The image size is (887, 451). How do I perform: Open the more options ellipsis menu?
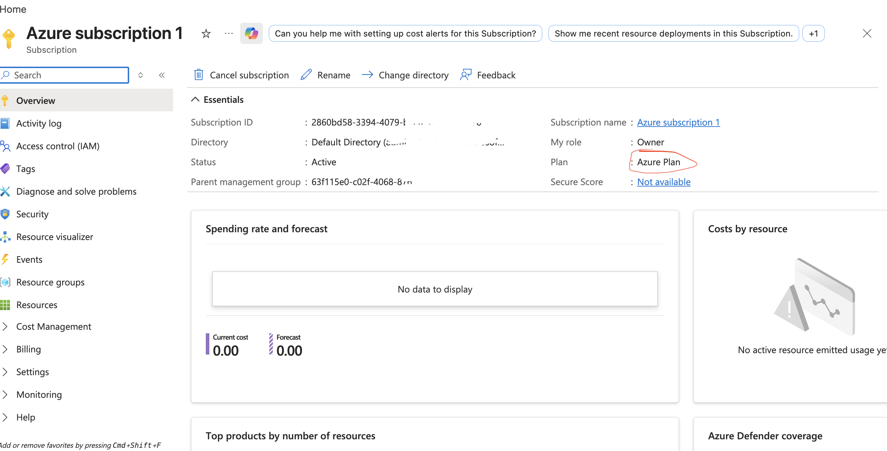[229, 34]
